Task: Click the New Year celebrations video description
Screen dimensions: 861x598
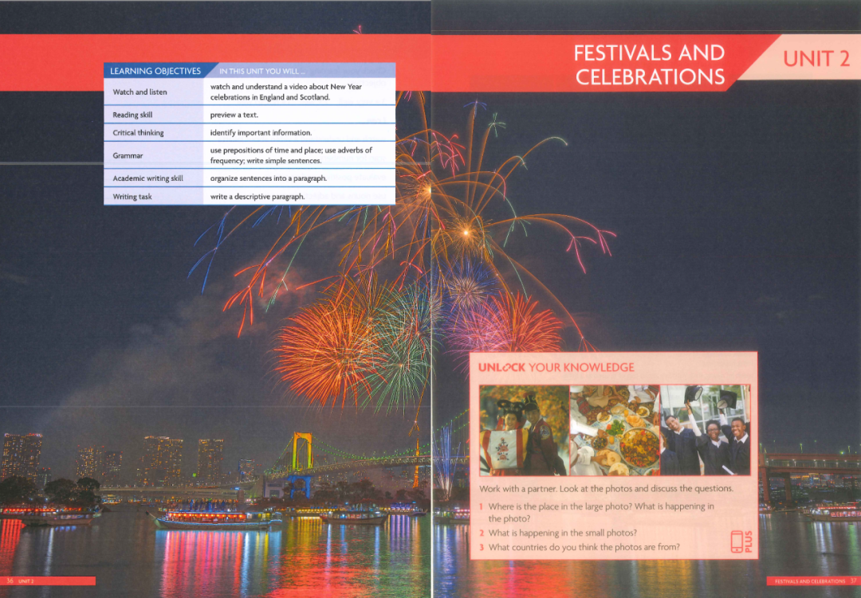Action: point(285,92)
